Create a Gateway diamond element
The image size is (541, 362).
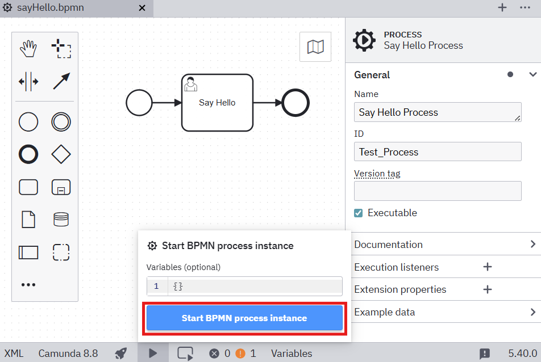(x=61, y=154)
